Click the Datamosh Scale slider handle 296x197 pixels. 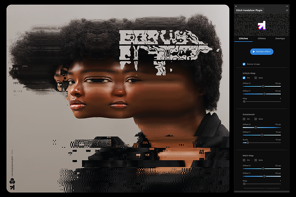pyautogui.click(x=247, y=143)
